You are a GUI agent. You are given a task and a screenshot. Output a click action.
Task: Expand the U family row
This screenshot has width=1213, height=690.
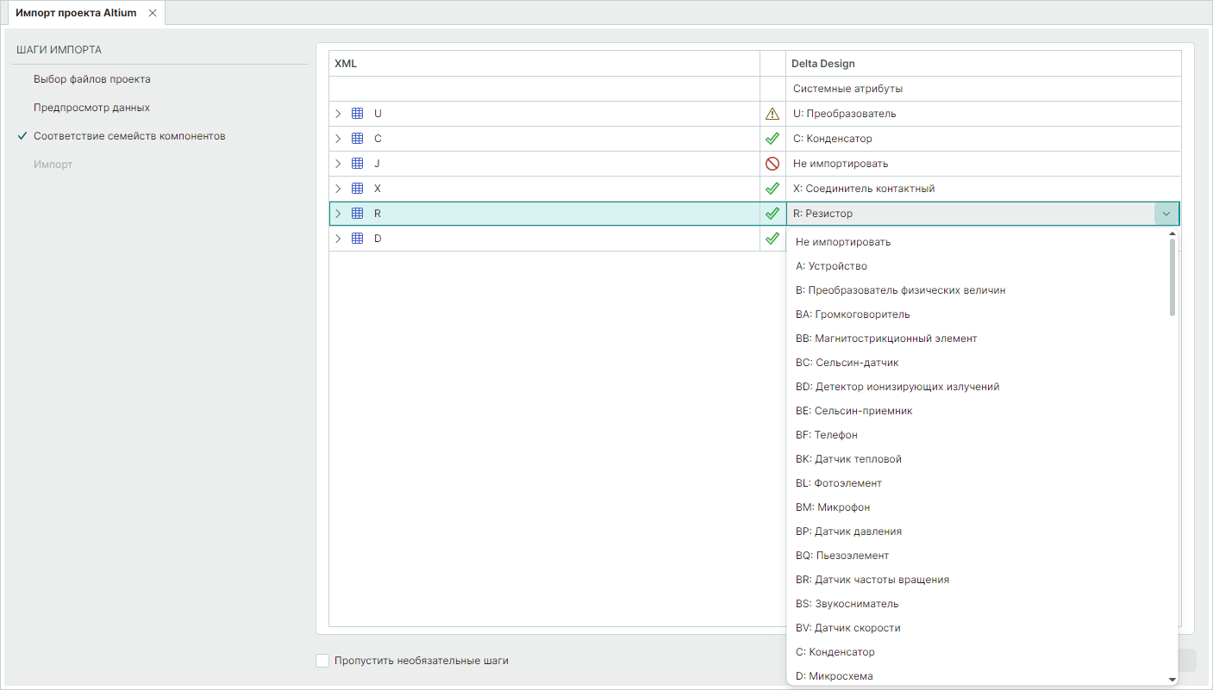coord(339,114)
